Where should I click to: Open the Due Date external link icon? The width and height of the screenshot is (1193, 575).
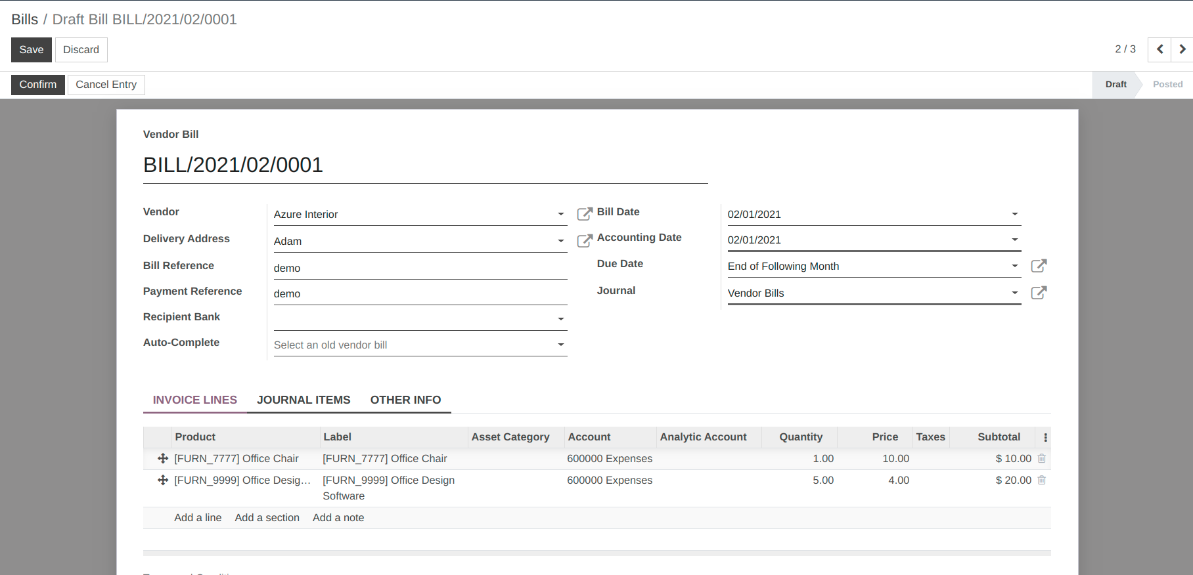1039,266
